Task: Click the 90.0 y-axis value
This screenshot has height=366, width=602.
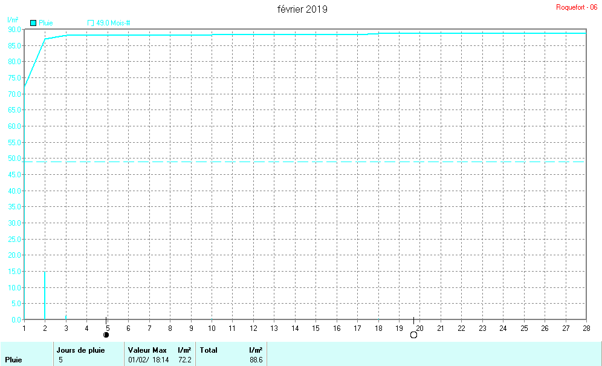Action: point(15,29)
